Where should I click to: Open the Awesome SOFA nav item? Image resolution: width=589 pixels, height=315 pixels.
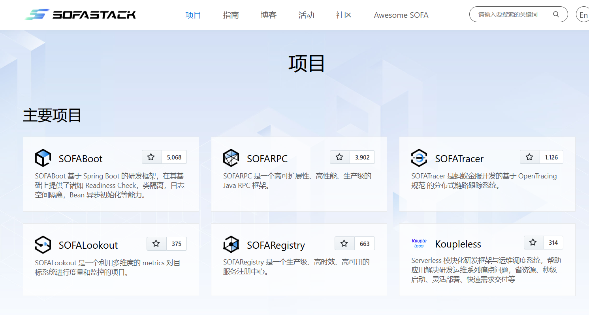tap(401, 15)
